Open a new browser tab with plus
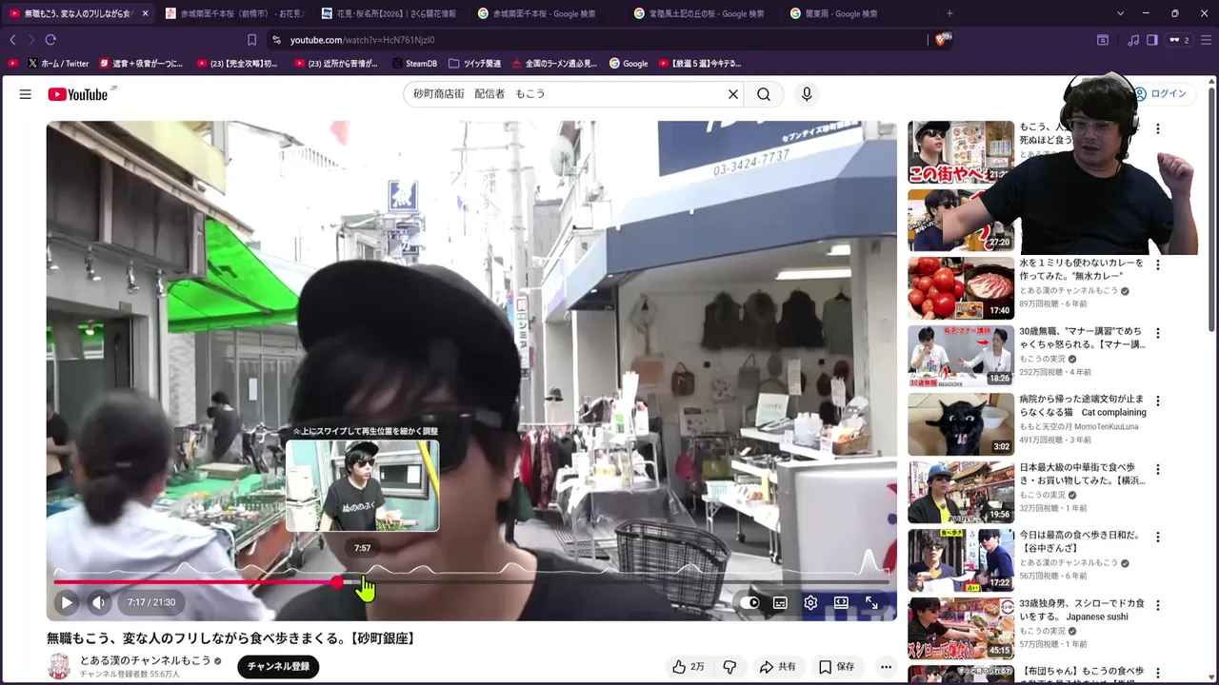The width and height of the screenshot is (1219, 685). point(949,13)
